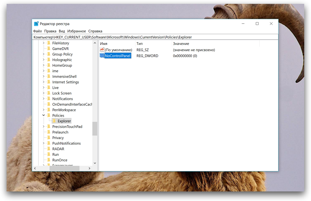Expand the HomeGroup key
The width and height of the screenshot is (311, 201).
[44, 65]
